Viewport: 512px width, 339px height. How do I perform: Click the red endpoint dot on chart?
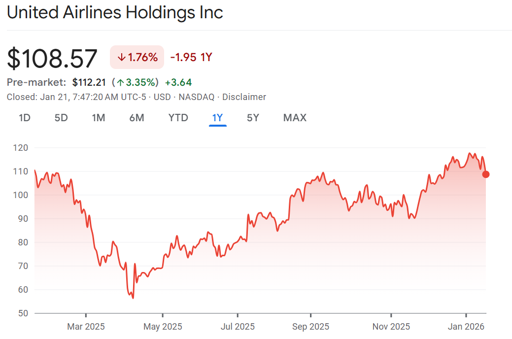pyautogui.click(x=486, y=174)
